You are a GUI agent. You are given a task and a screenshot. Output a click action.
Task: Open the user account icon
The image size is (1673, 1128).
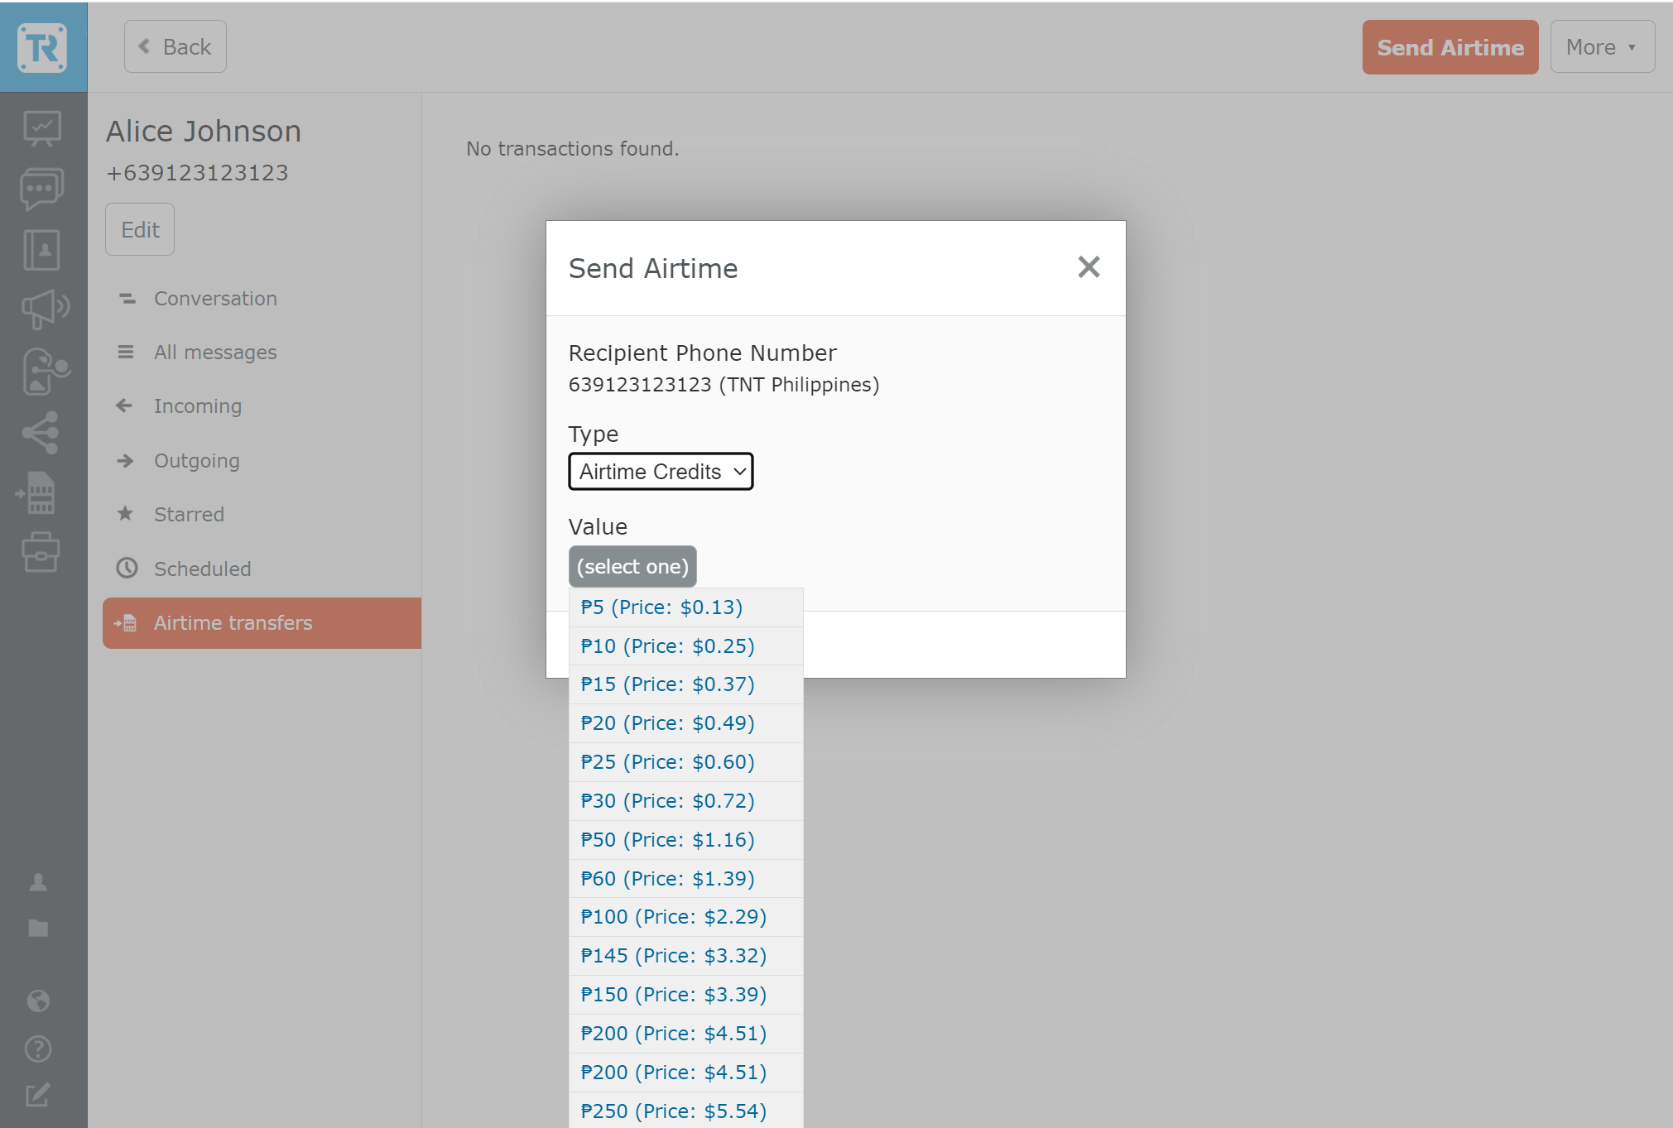click(38, 882)
